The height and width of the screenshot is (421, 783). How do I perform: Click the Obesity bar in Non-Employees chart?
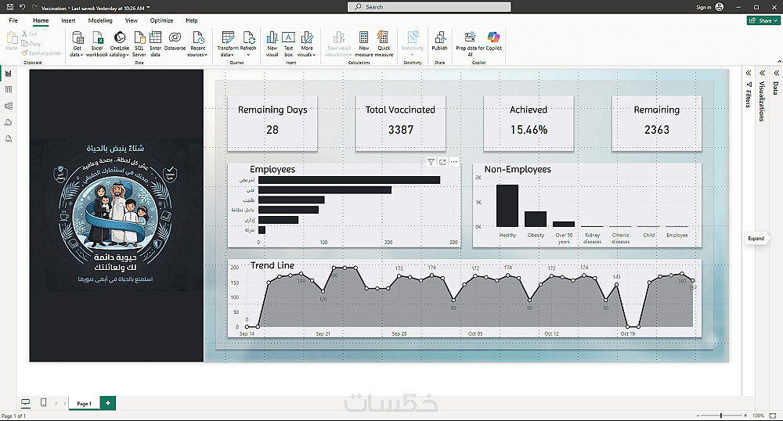coord(536,219)
